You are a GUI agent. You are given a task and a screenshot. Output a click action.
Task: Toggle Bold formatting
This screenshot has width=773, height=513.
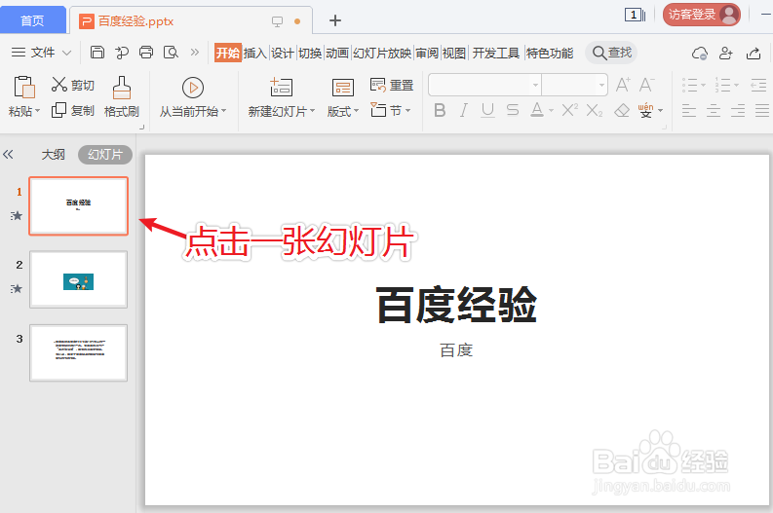440,110
